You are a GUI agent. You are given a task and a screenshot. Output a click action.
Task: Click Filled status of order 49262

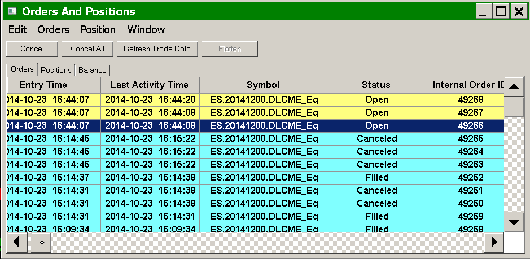377,178
